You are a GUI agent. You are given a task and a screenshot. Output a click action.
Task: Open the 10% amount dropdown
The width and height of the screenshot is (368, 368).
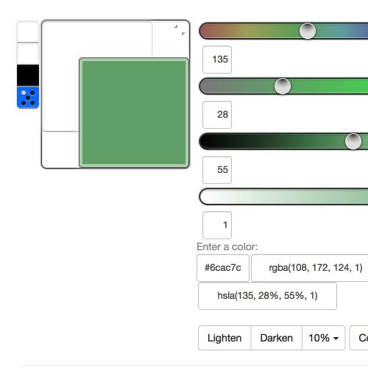pos(324,338)
